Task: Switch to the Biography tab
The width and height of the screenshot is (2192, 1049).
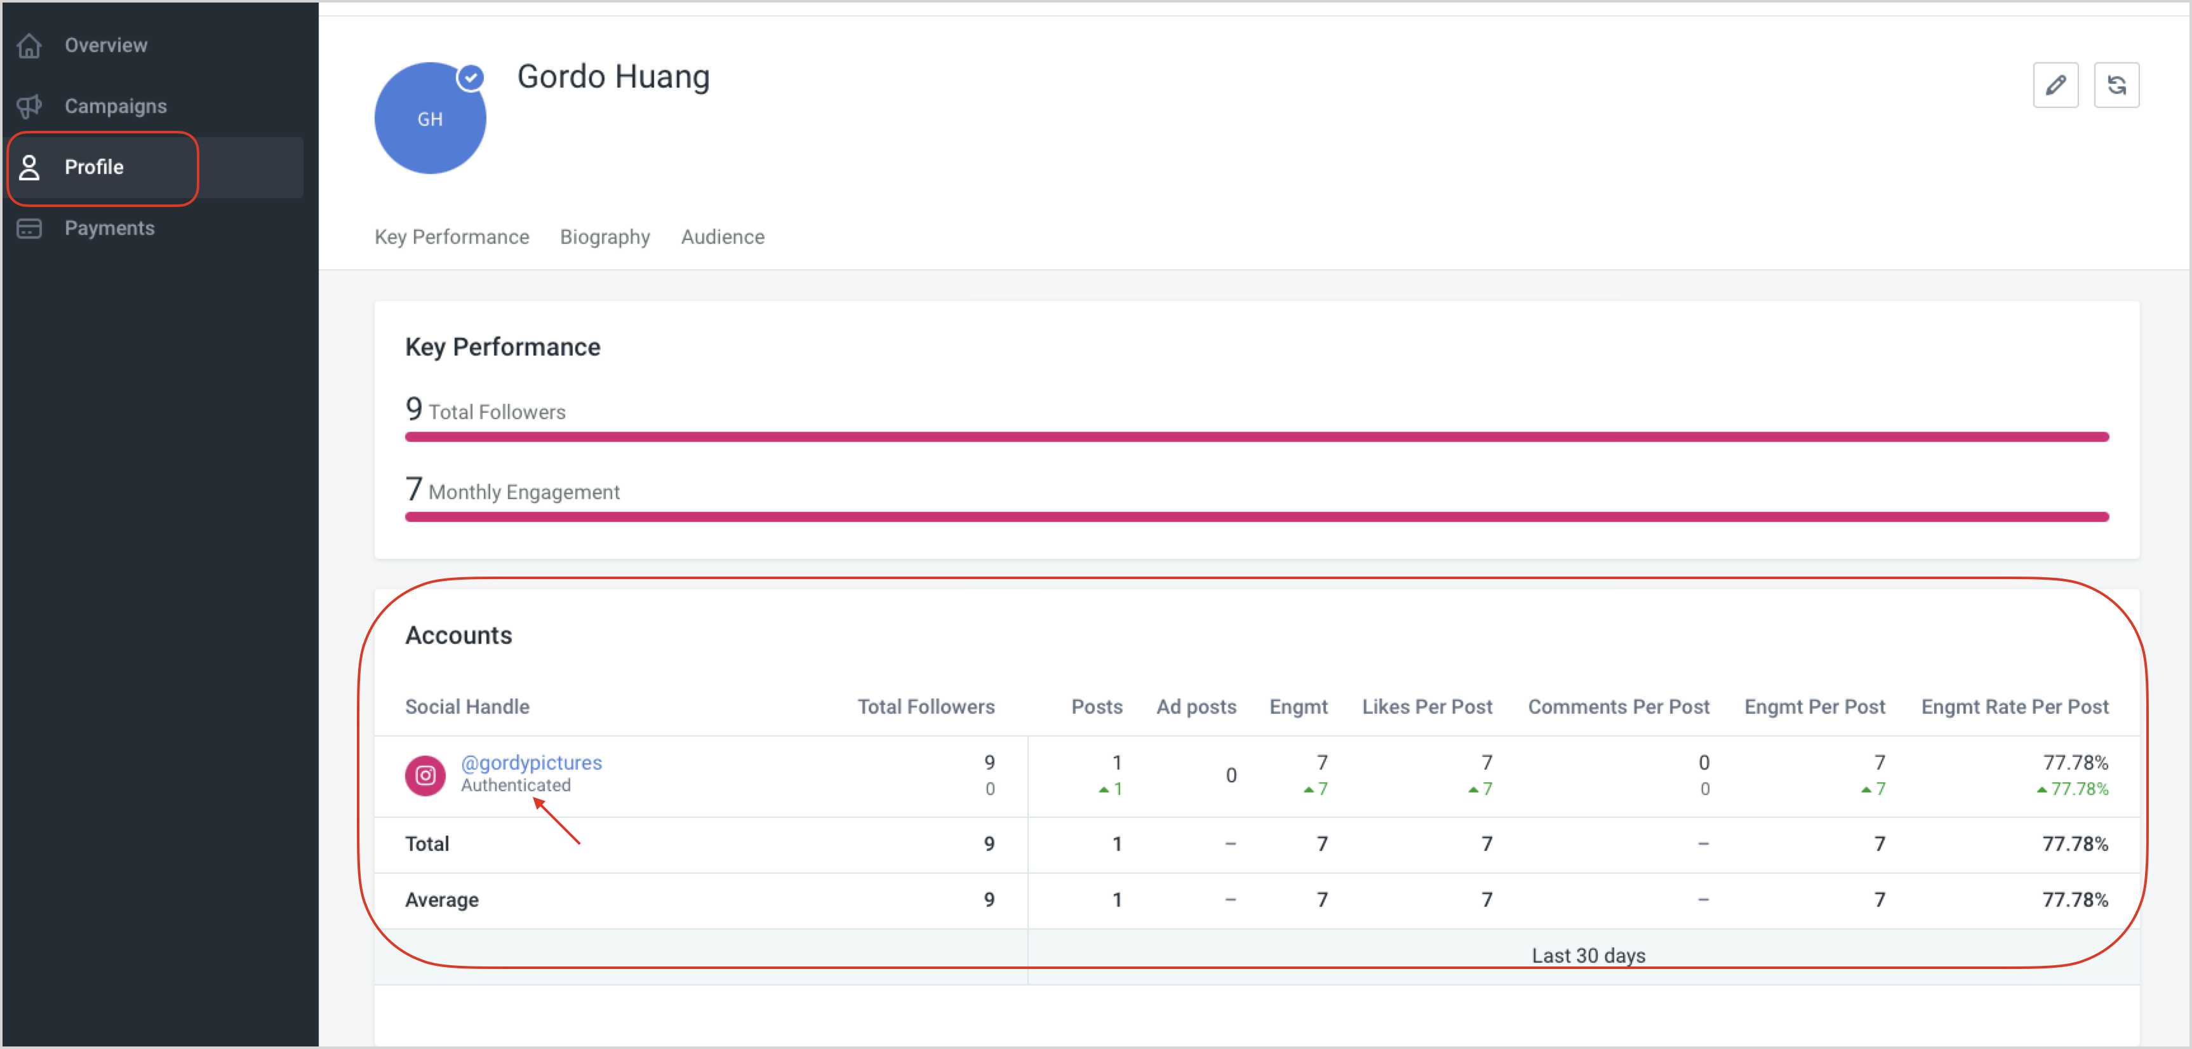Action: (x=604, y=236)
